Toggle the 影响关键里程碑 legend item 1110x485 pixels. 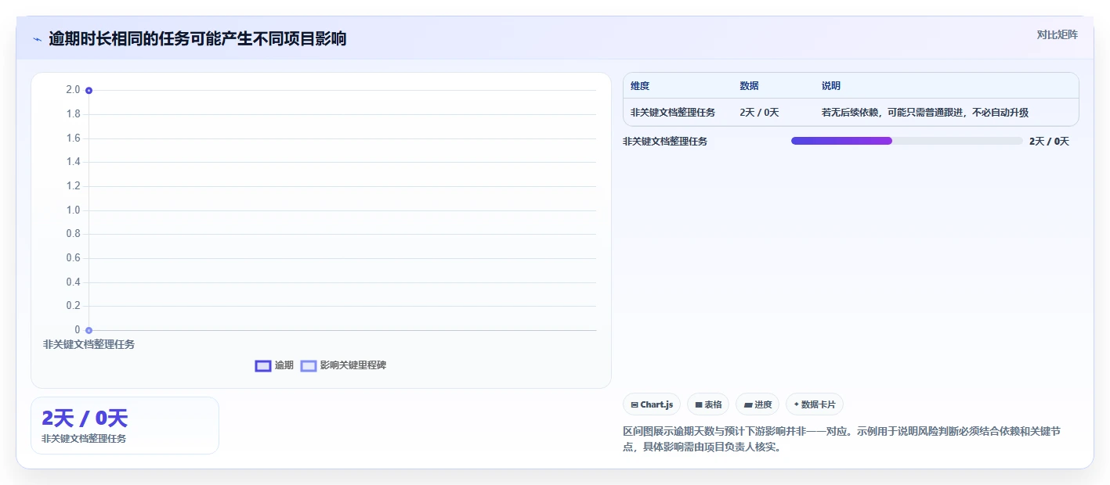click(x=343, y=365)
